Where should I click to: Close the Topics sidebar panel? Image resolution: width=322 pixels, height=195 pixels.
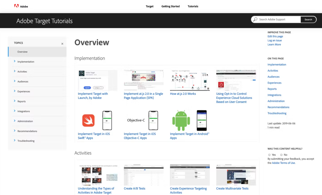(62, 44)
